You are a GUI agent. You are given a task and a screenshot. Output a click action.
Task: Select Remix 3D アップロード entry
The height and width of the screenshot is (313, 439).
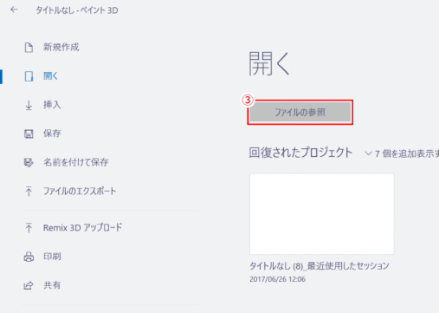tap(82, 228)
